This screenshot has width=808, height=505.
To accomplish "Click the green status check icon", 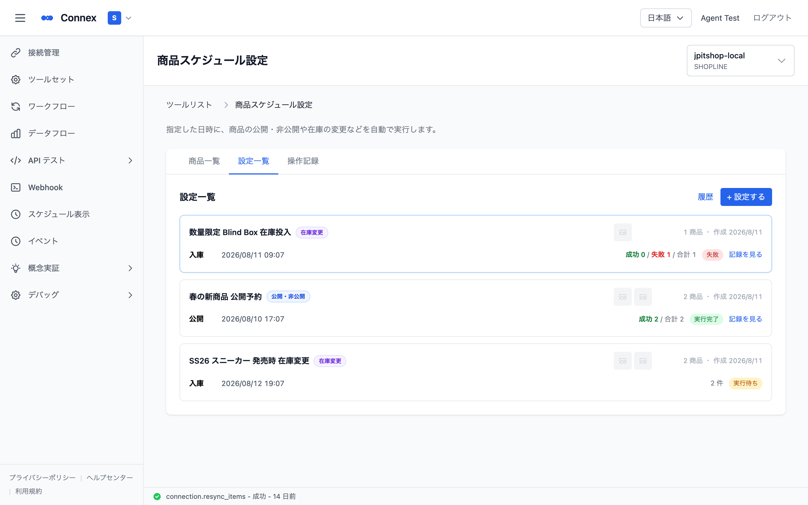I will coord(157,497).
